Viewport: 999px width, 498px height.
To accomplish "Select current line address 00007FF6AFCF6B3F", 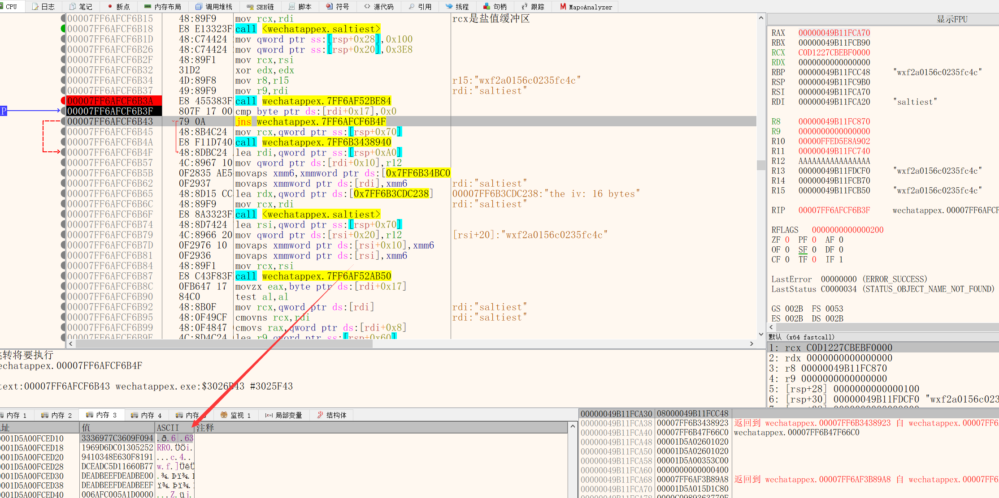I will click(110, 111).
